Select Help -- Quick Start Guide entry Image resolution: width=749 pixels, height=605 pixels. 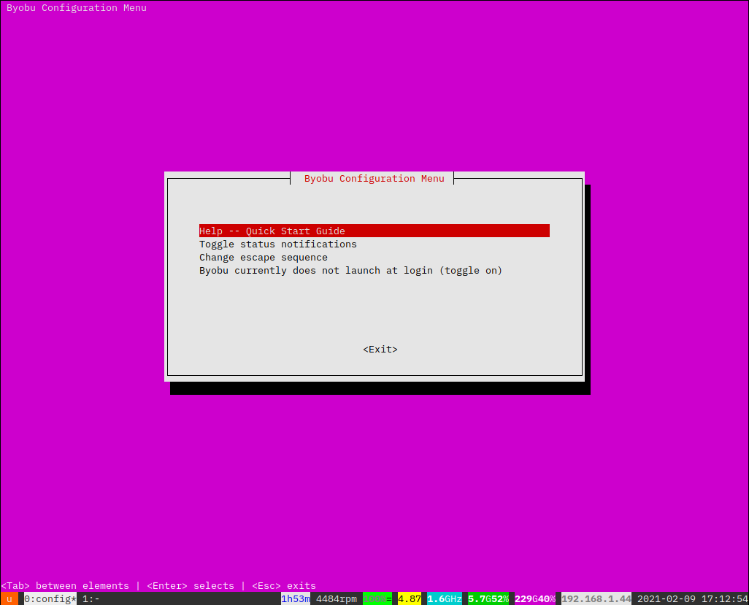click(x=374, y=231)
